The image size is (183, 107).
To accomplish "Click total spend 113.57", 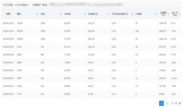I will pos(91,55).
